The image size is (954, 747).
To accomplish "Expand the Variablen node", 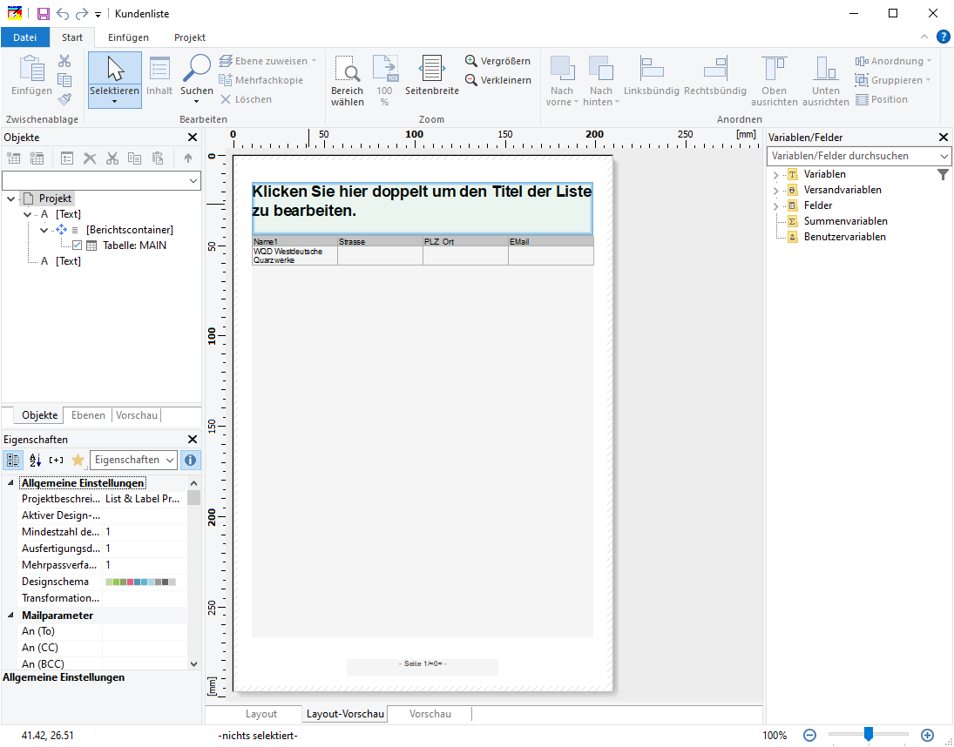I will pyautogui.click(x=775, y=175).
